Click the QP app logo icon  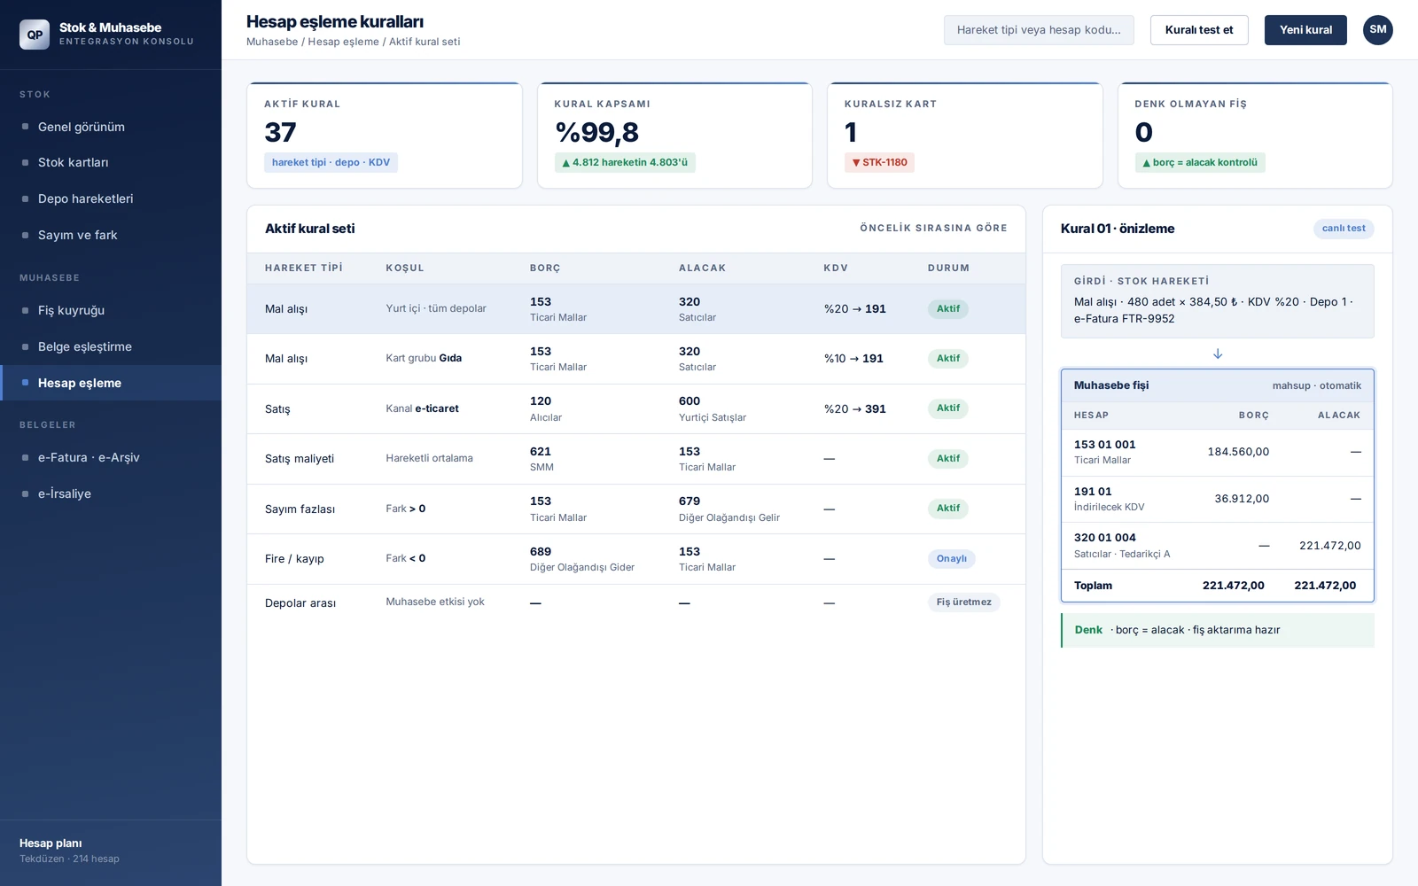pos(35,35)
